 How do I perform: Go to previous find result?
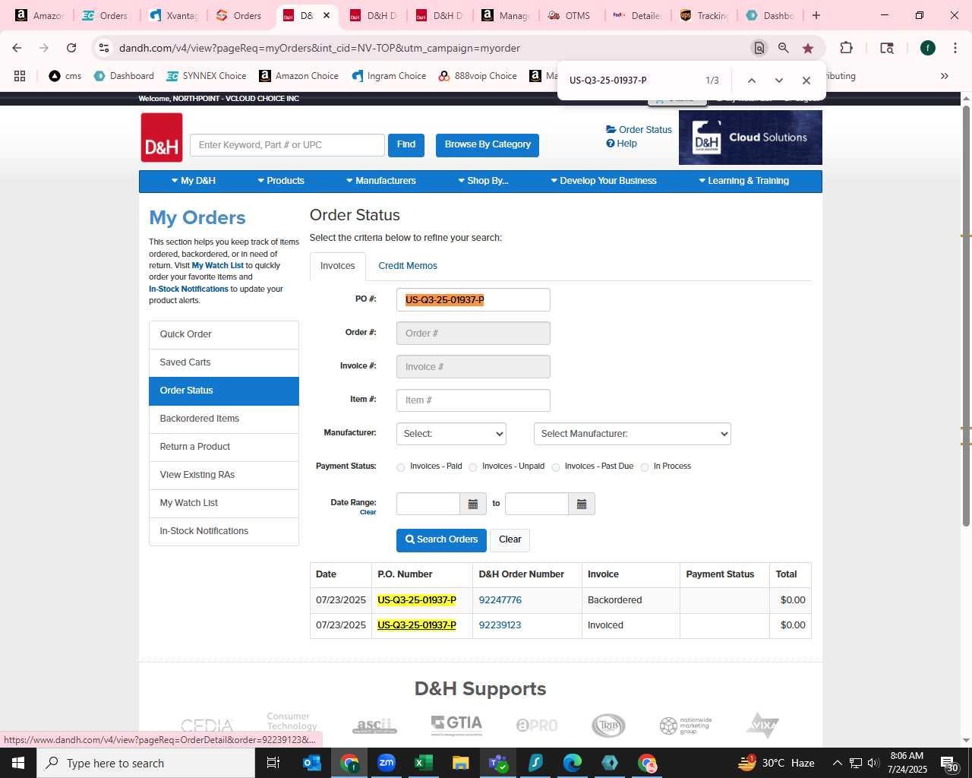click(x=751, y=81)
